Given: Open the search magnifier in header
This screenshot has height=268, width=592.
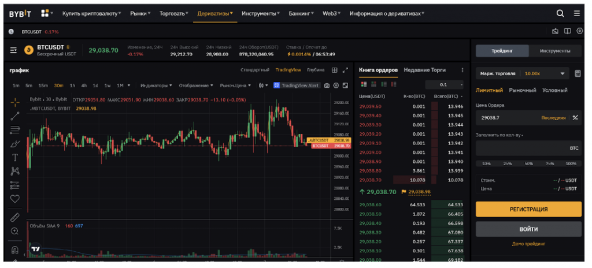Looking at the screenshot, I should [x=560, y=13].
